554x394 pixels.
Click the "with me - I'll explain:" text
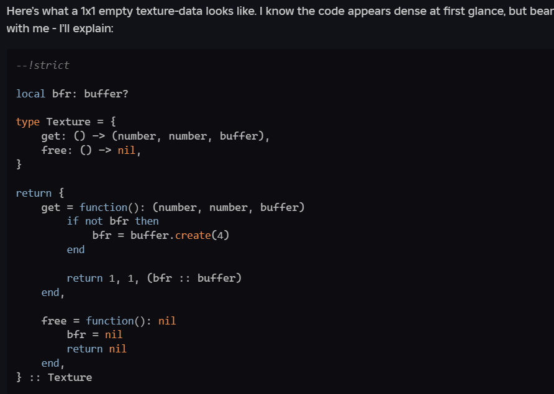tap(60, 29)
